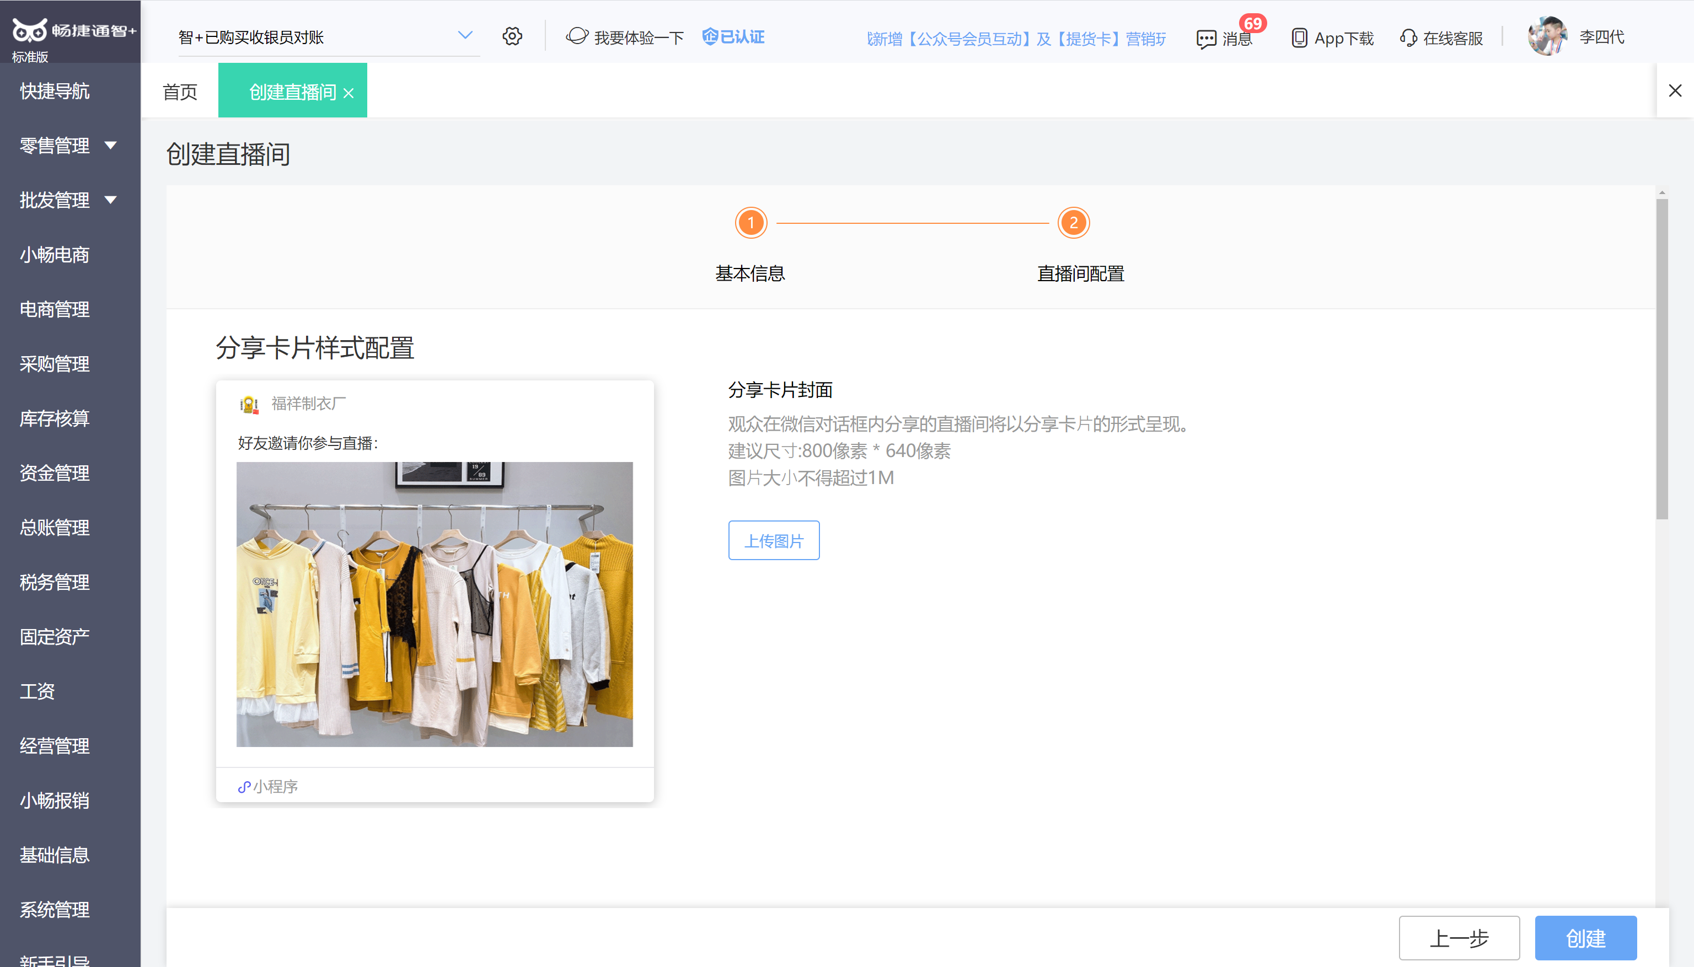Expand the 零售管理 sidebar menu

coord(110,146)
